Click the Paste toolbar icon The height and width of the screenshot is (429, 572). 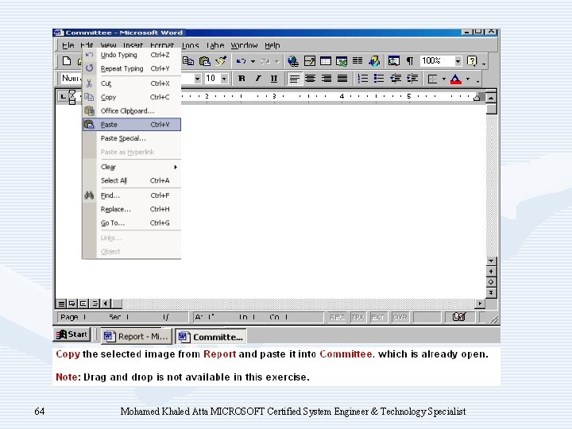[205, 61]
